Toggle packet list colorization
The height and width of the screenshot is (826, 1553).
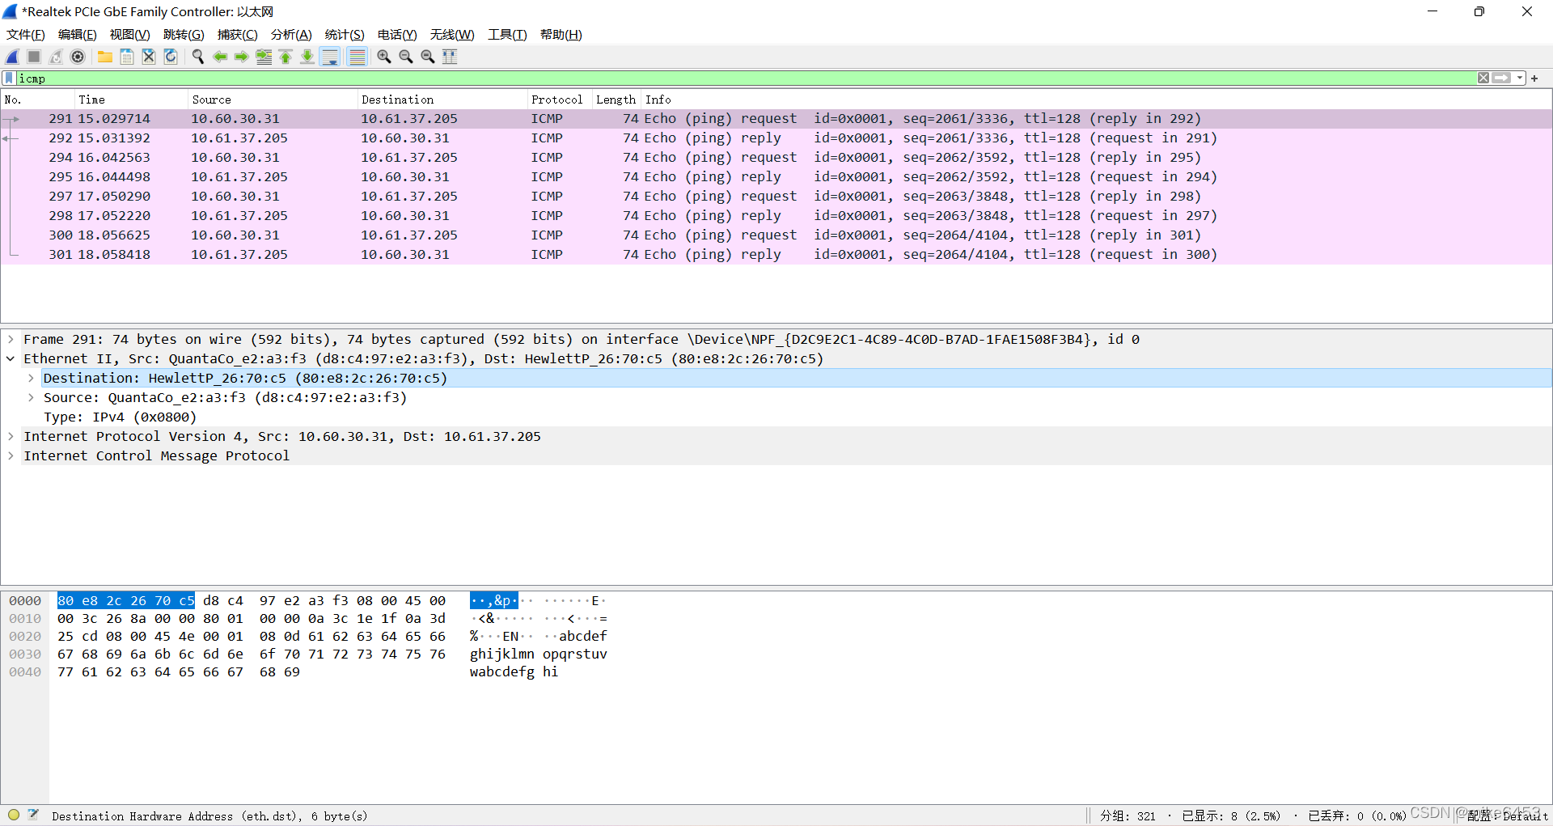(357, 57)
